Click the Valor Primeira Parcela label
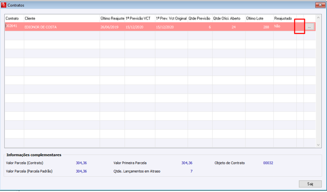 tap(130, 163)
